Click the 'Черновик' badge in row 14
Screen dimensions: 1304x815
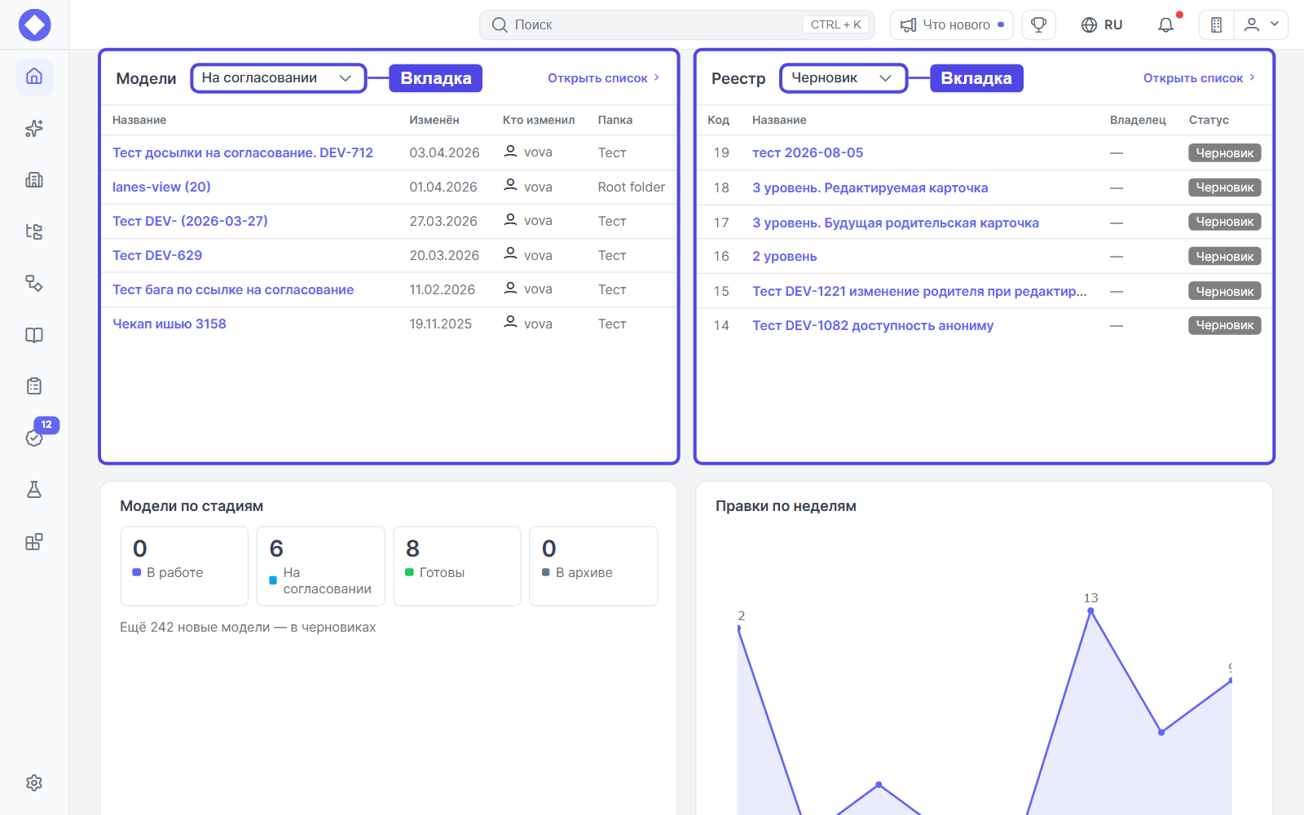pyautogui.click(x=1225, y=325)
